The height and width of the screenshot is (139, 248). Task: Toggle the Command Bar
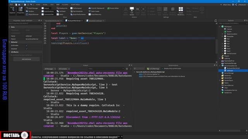(48, 14)
